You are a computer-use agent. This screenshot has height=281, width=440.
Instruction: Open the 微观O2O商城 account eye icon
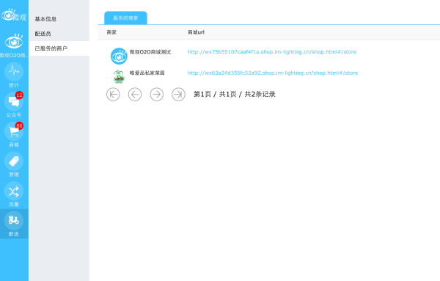tap(14, 42)
